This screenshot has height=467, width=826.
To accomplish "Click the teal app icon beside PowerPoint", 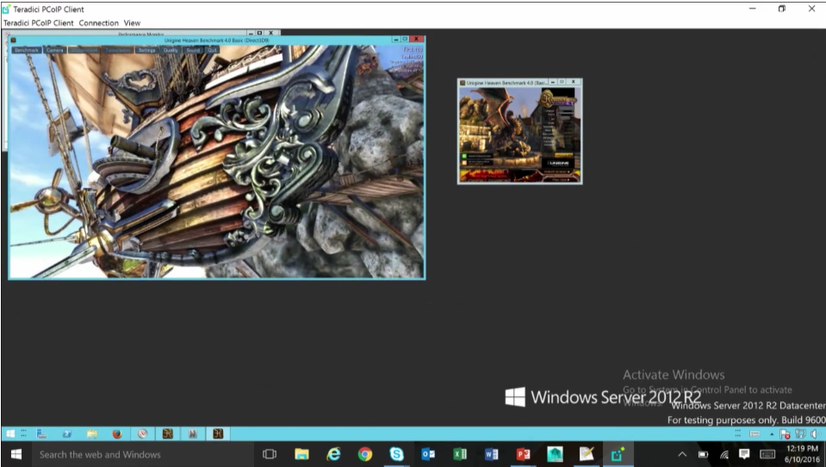I will (555, 454).
